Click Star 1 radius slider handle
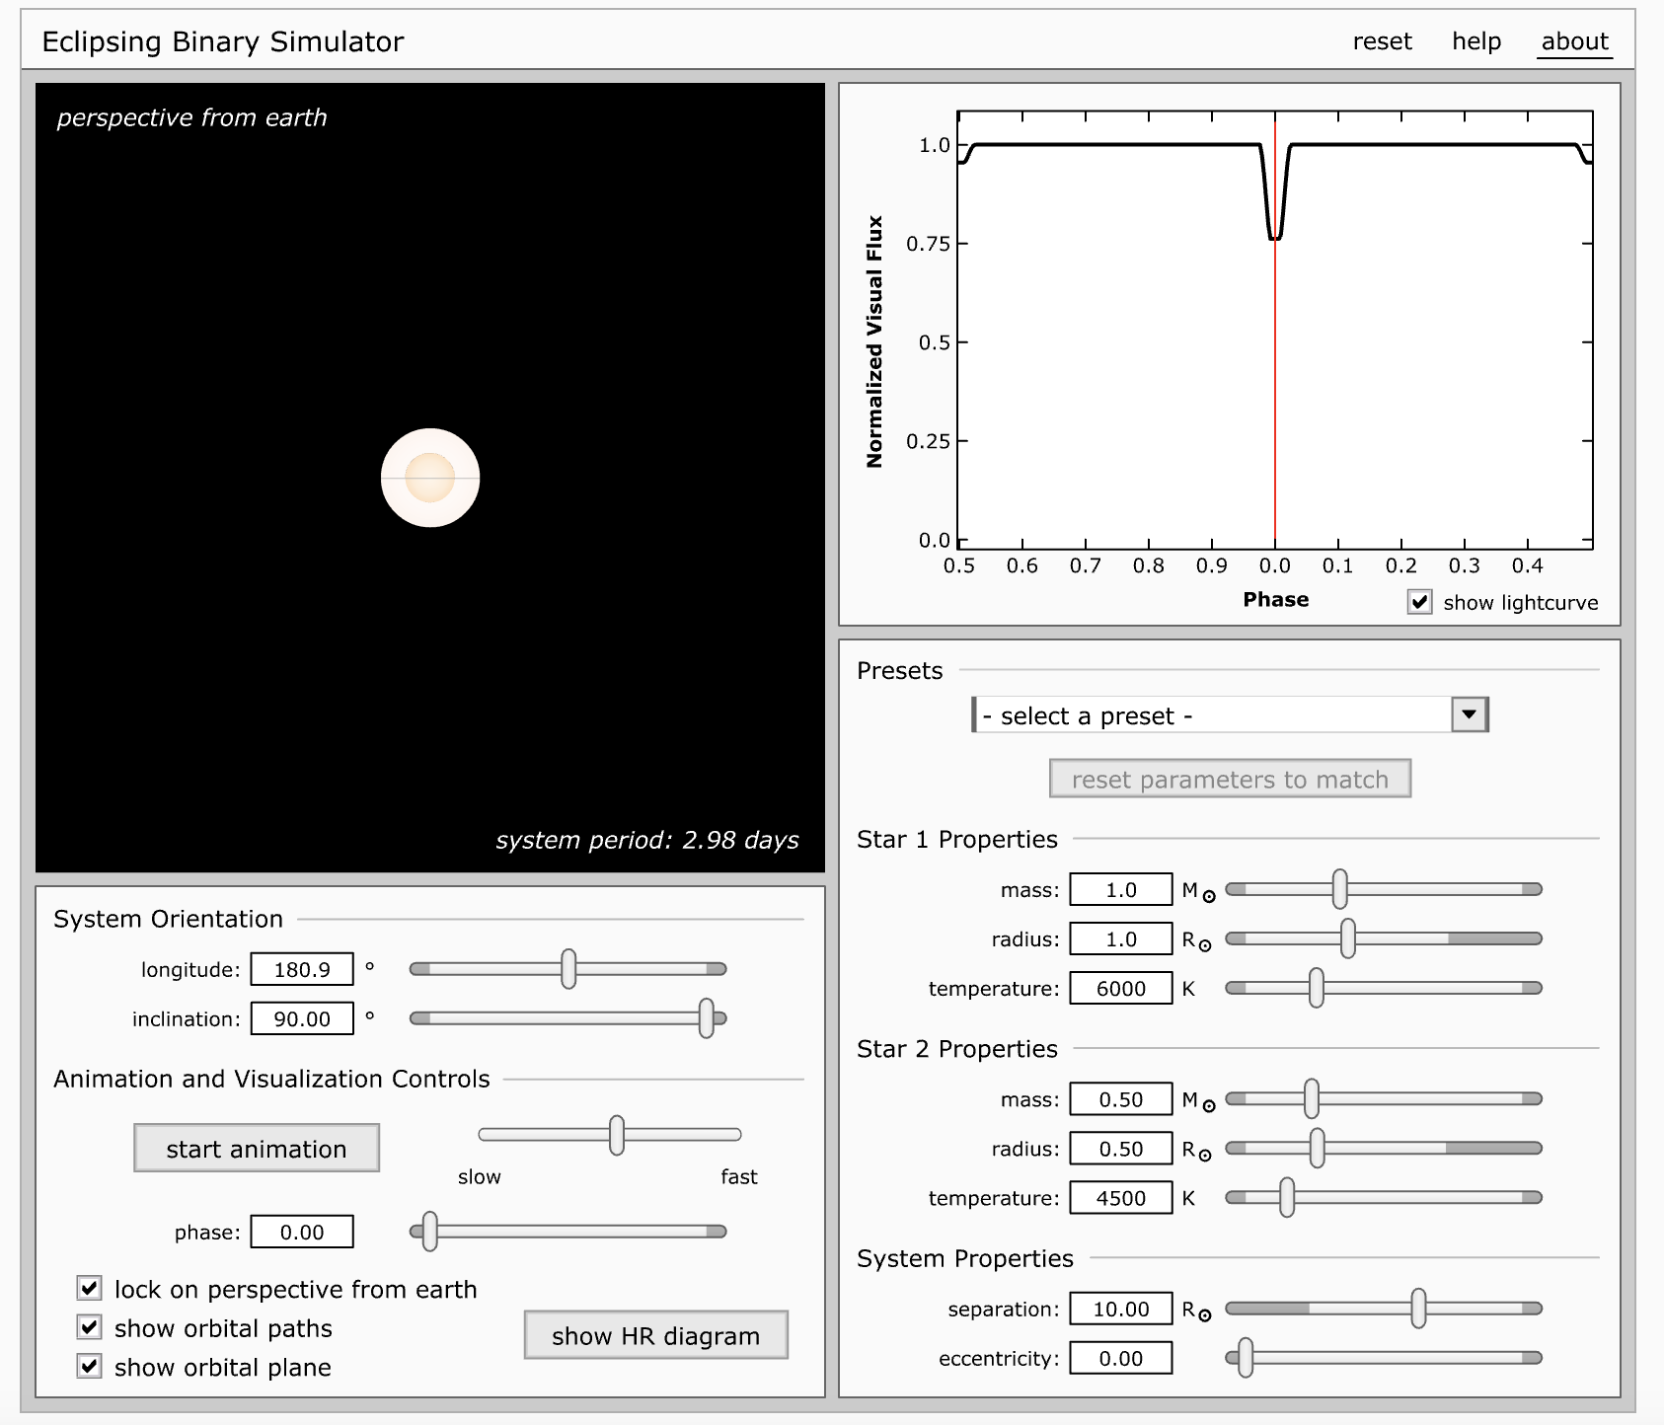 pyautogui.click(x=1348, y=938)
